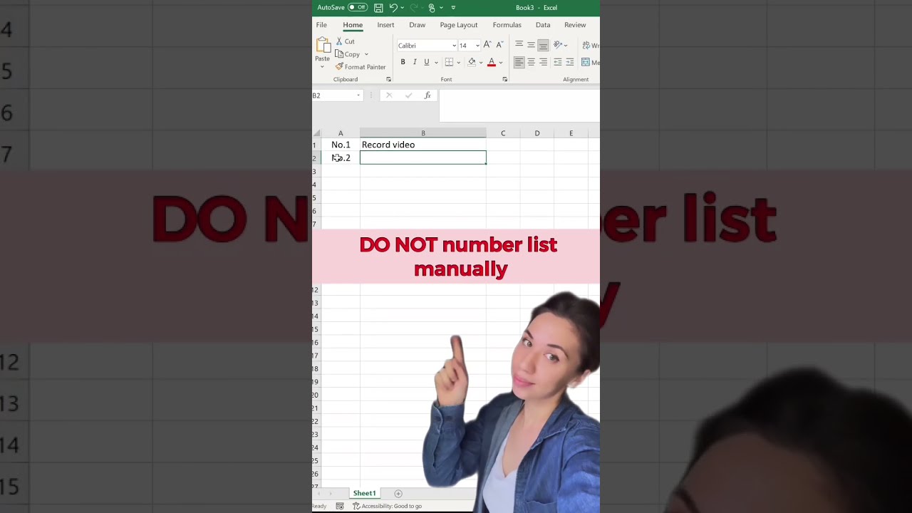Image resolution: width=912 pixels, height=513 pixels.
Task: Click Accessibility: Good to go status
Action: pos(388,506)
